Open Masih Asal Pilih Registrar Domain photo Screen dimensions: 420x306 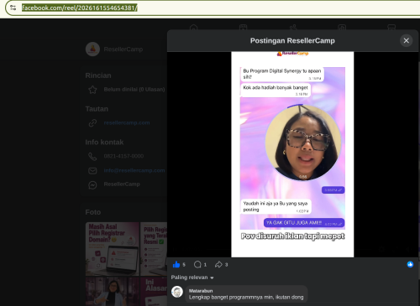tap(113, 249)
